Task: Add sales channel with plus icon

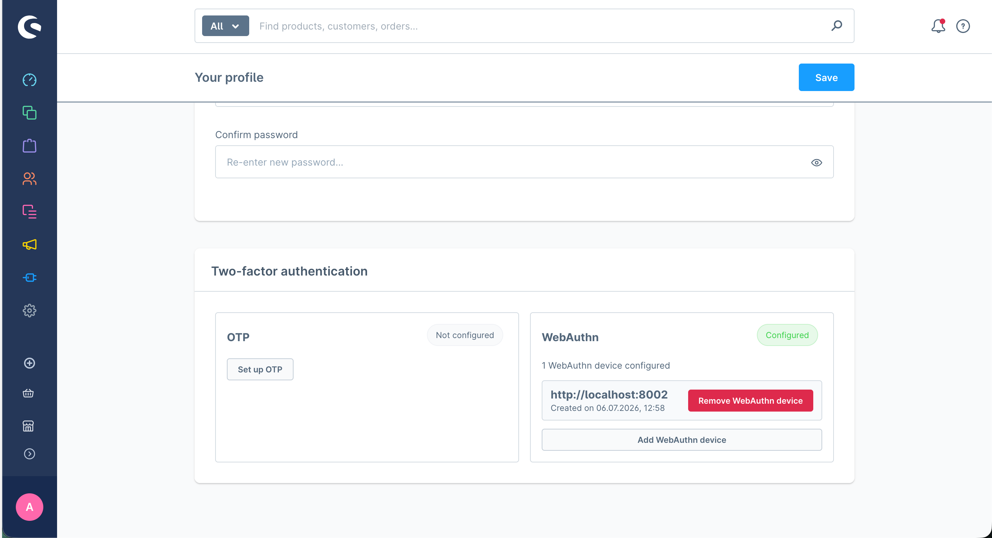Action: tap(29, 363)
